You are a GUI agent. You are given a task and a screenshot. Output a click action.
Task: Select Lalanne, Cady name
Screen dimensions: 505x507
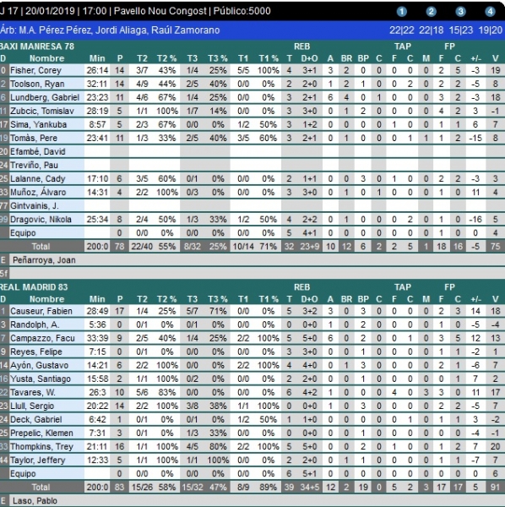pos(37,179)
